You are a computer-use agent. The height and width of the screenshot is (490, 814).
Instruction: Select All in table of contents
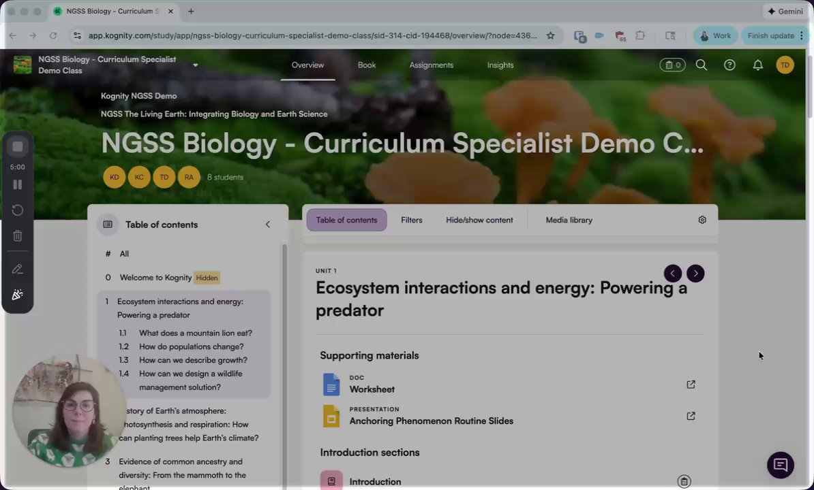click(124, 254)
